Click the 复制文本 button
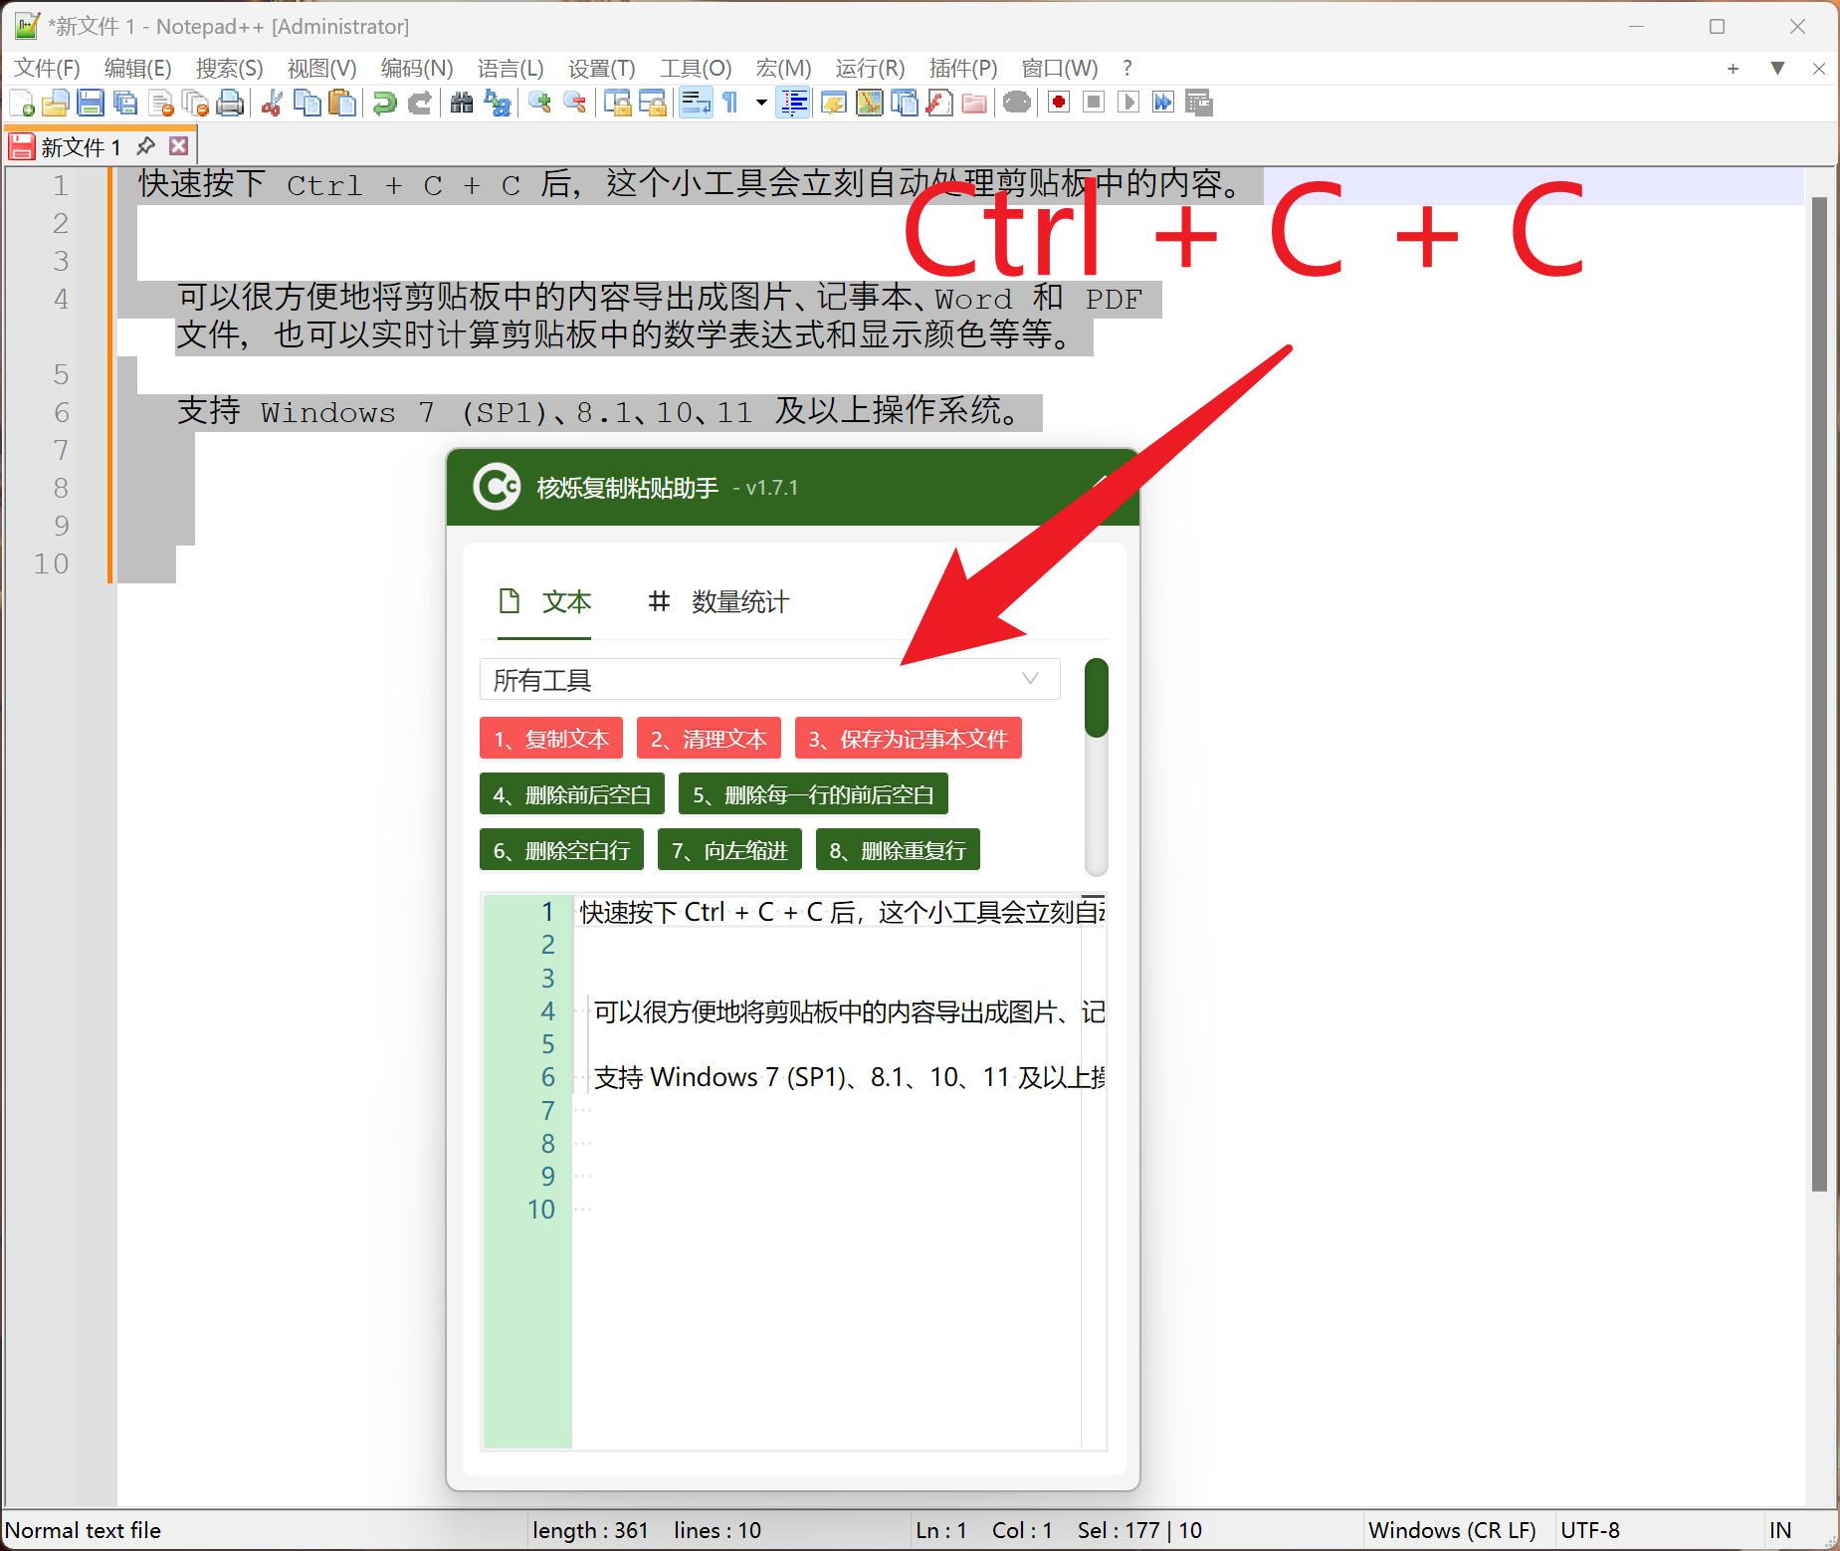The width and height of the screenshot is (1840, 1551). (x=550, y=738)
